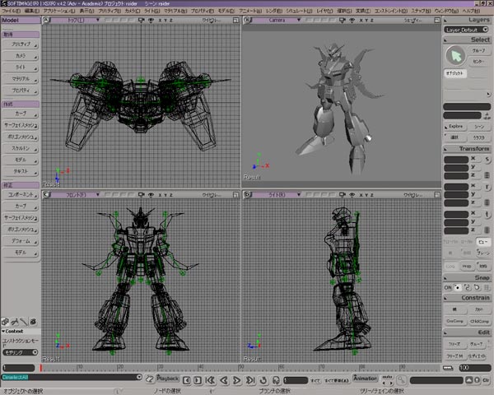494x395 pixels.
Task: Open the Animation menu button
Action: 365,379
